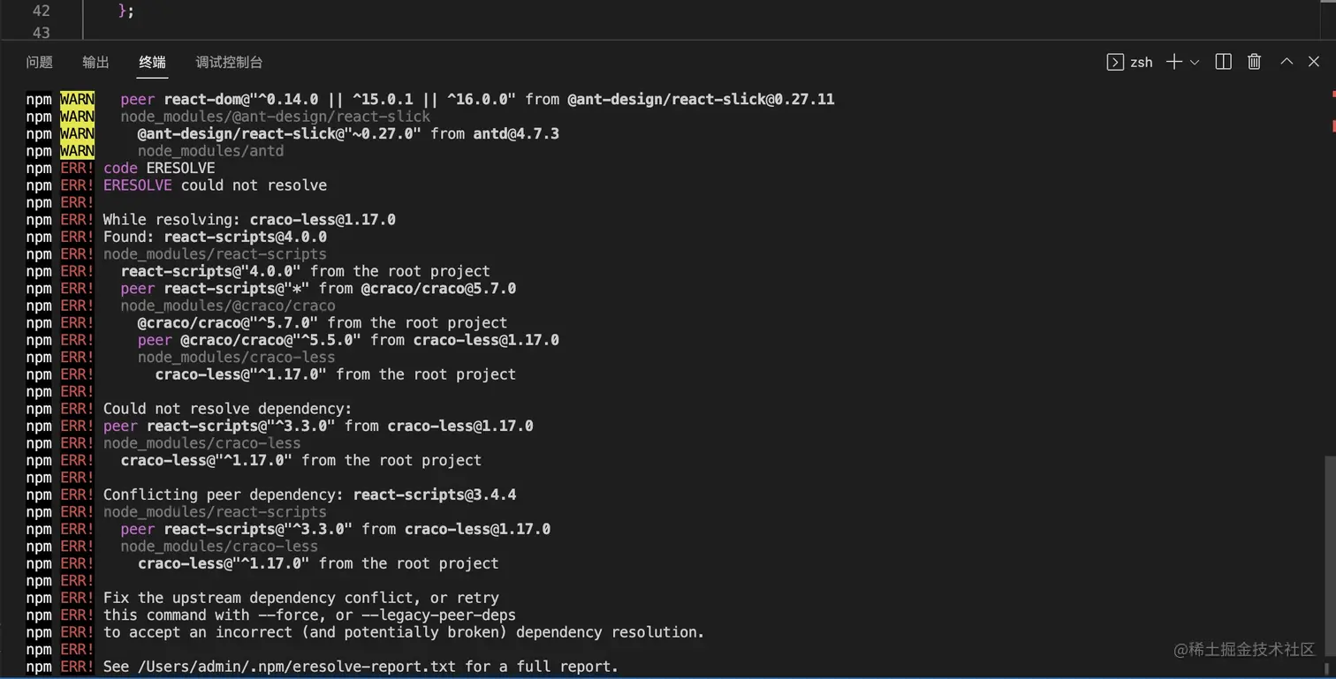
Task: Close the terminal panel with the X
Action: tap(1314, 62)
